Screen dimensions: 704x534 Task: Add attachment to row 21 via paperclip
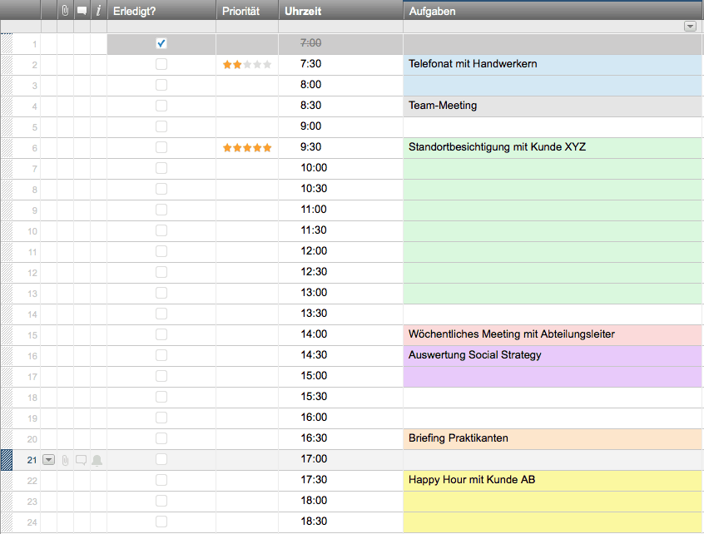pyautogui.click(x=65, y=460)
